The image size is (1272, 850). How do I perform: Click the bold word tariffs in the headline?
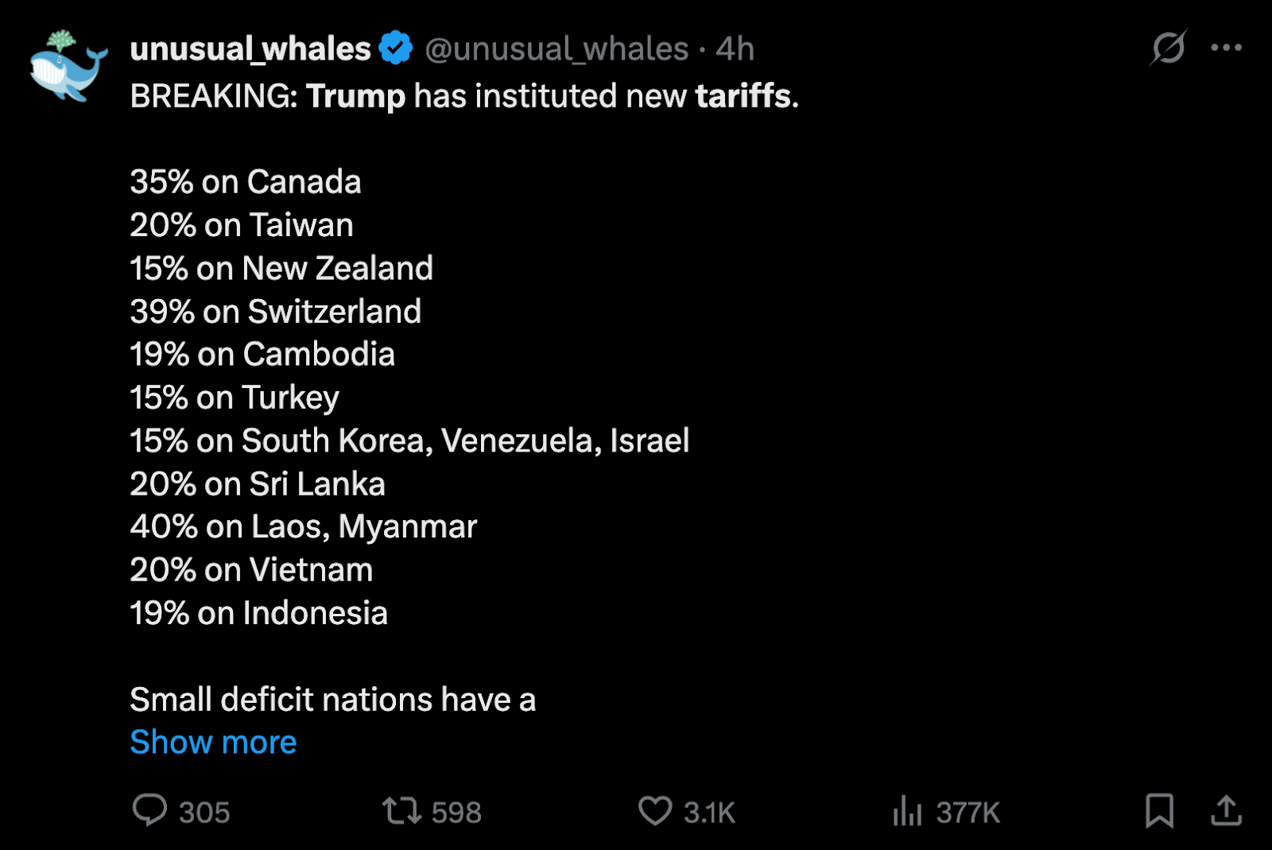pyautogui.click(x=743, y=96)
